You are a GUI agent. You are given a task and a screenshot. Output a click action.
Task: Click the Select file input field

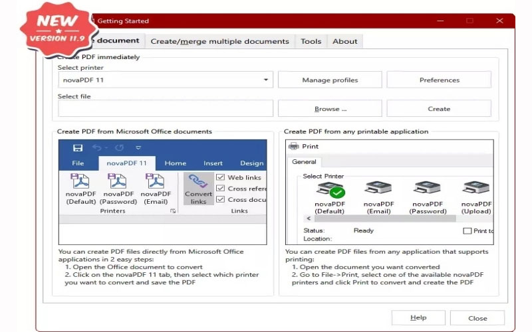pyautogui.click(x=166, y=108)
